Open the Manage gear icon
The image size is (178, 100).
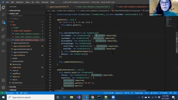point(3,87)
